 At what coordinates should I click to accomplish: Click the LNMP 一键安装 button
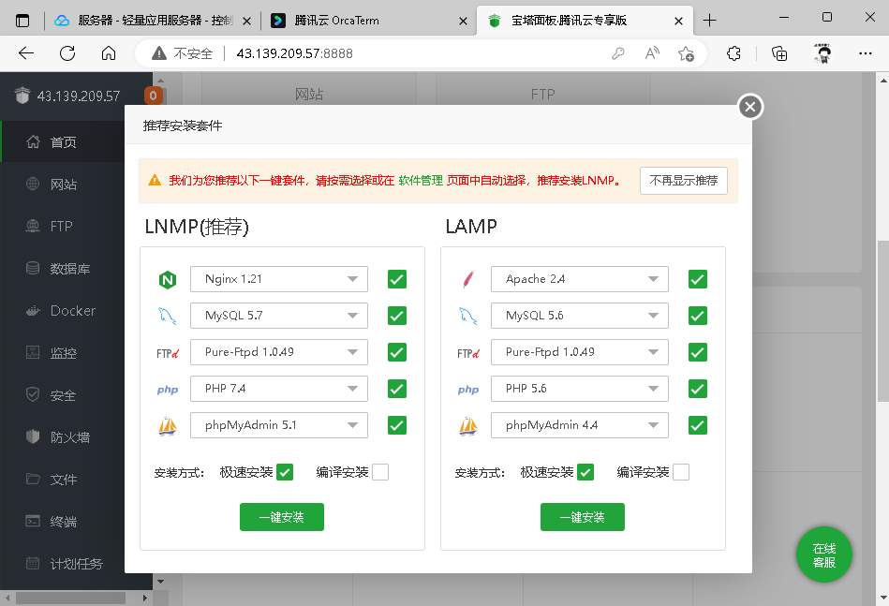(282, 517)
